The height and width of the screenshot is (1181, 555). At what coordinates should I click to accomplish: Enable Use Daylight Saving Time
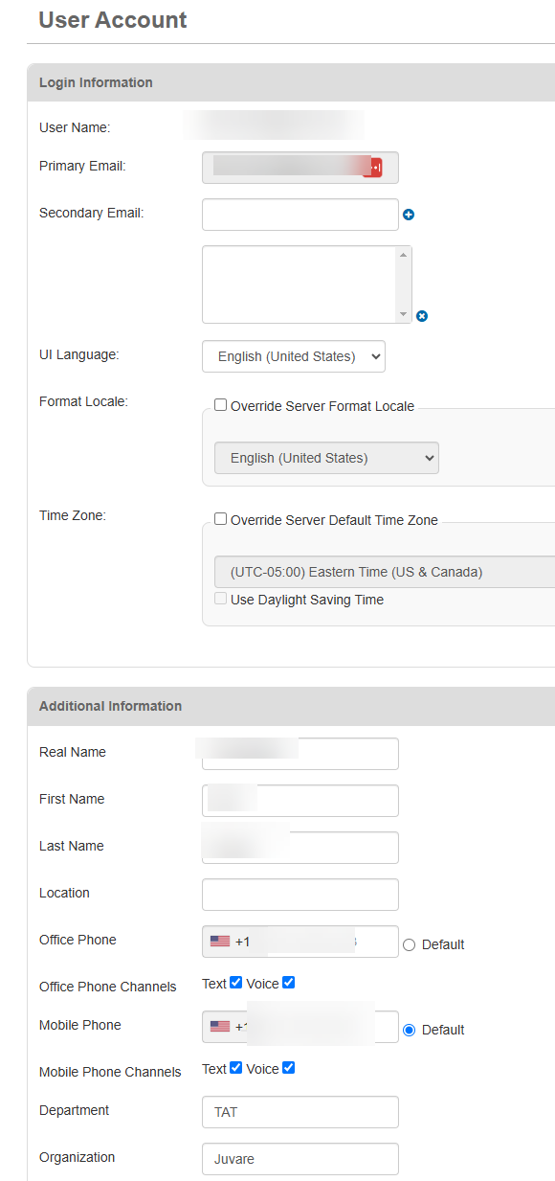pyautogui.click(x=220, y=598)
